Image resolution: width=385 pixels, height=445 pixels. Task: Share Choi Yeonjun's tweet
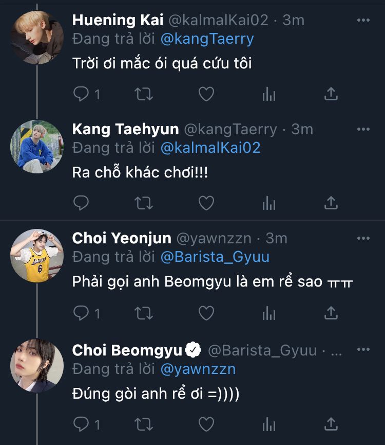coord(332,312)
